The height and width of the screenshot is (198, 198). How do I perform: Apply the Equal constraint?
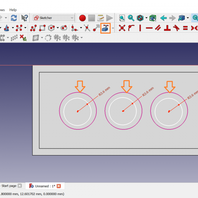coord(185,28)
